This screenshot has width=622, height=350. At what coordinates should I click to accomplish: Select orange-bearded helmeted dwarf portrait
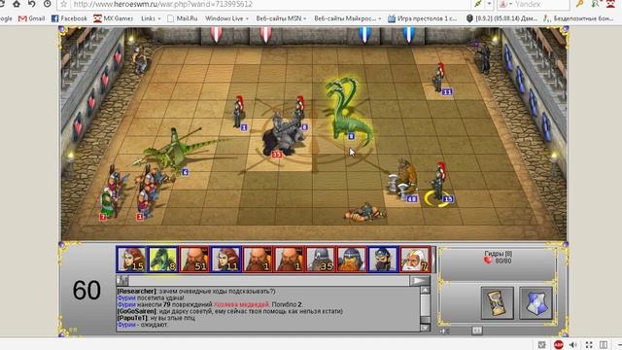pos(352,260)
